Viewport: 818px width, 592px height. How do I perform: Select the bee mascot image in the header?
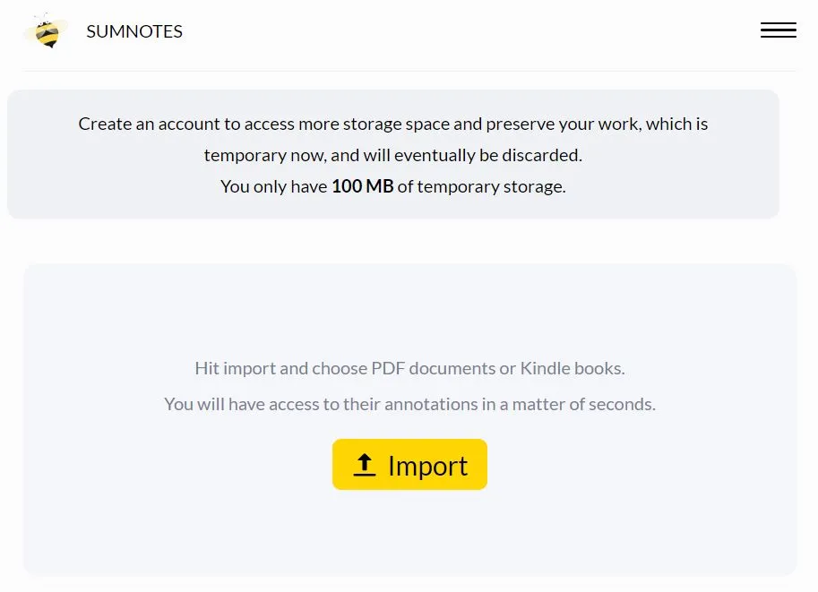coord(47,31)
